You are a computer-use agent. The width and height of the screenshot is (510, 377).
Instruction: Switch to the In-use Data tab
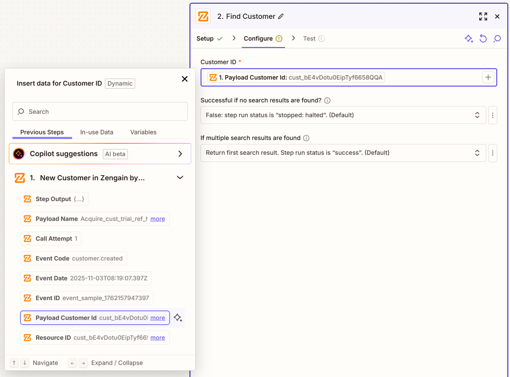pyautogui.click(x=96, y=132)
